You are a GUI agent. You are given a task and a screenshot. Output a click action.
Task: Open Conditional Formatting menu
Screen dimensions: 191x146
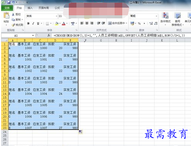coord(165,19)
